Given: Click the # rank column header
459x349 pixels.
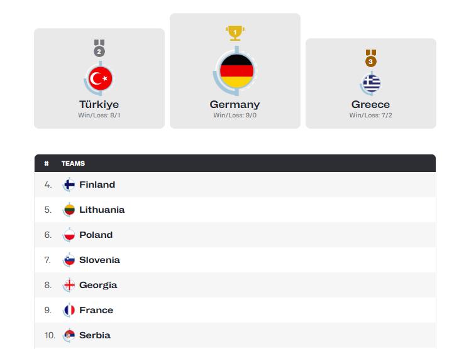Looking at the screenshot, I should click(x=47, y=163).
